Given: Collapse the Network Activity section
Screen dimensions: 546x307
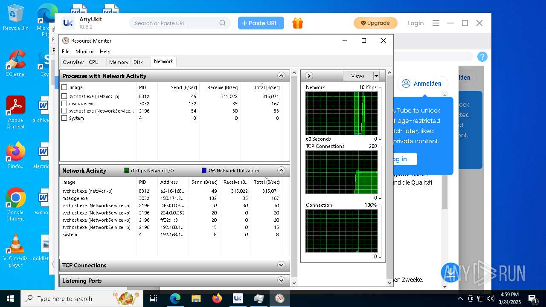Looking at the screenshot, I should [281, 171].
